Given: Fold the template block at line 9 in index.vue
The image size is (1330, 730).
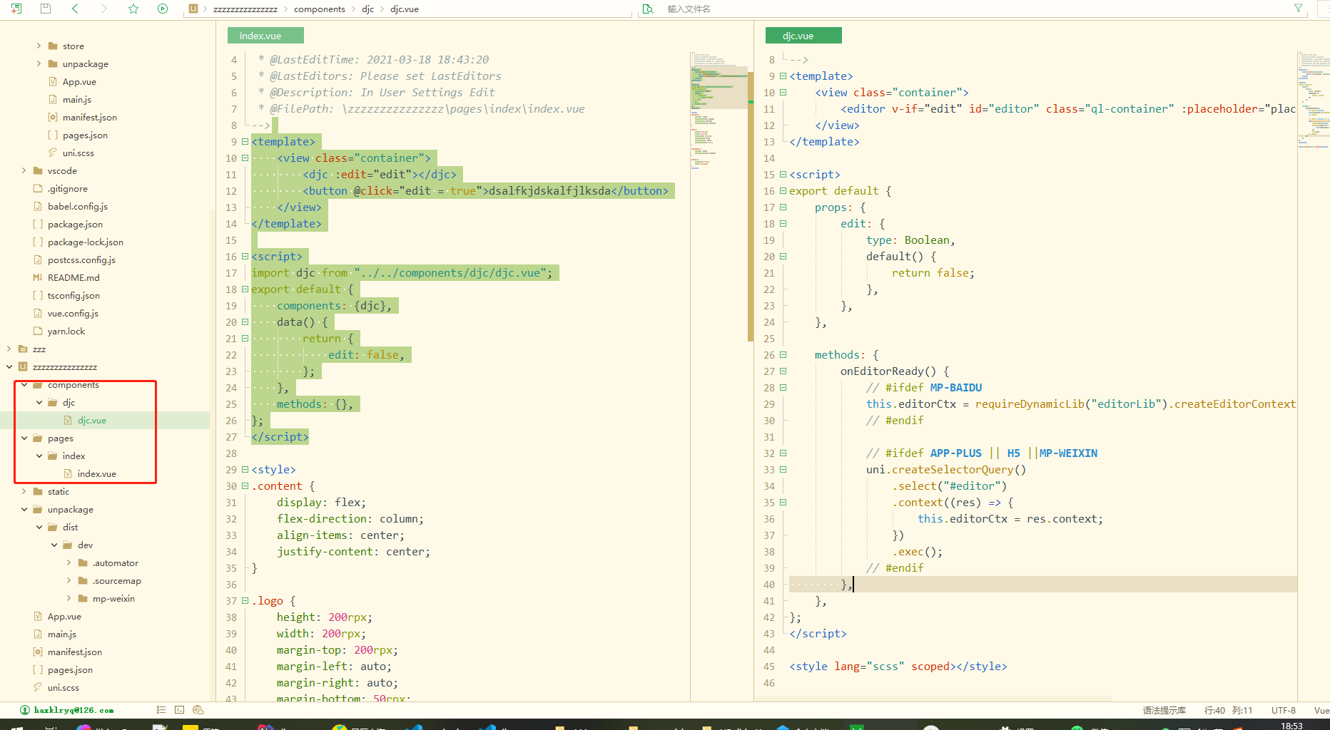Looking at the screenshot, I should (245, 141).
